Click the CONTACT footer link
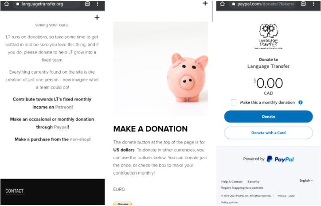The width and height of the screenshot is (321, 206). [x=14, y=191]
